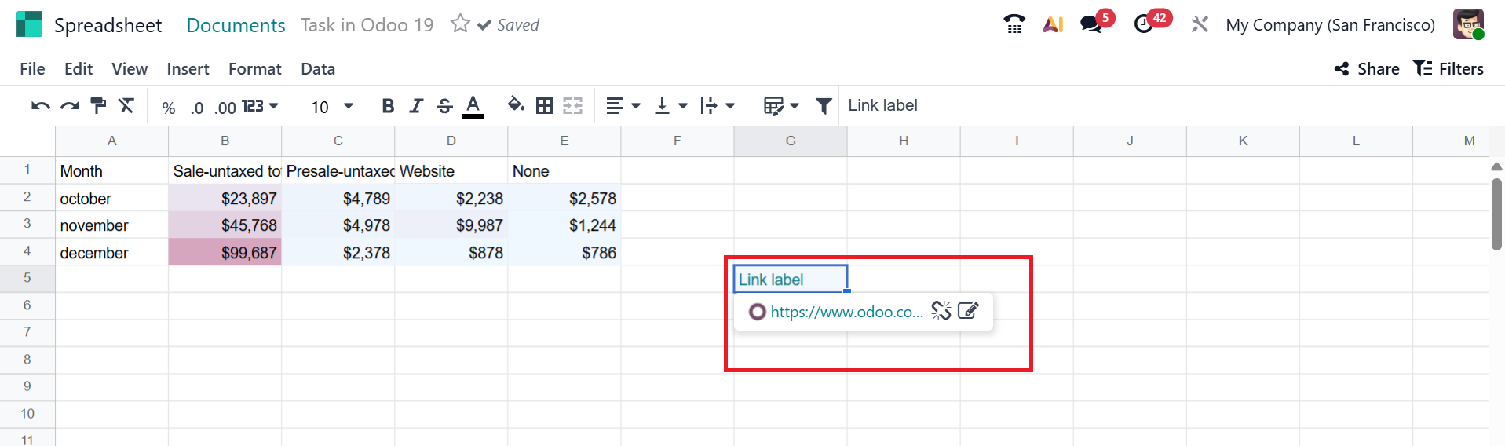Viewport: 1505px width, 446px height.
Task: Open the odoo.com link in popup
Action: point(846,312)
